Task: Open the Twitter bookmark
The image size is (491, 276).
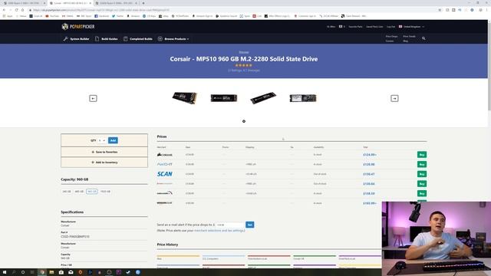Action: pyautogui.click(x=117, y=16)
